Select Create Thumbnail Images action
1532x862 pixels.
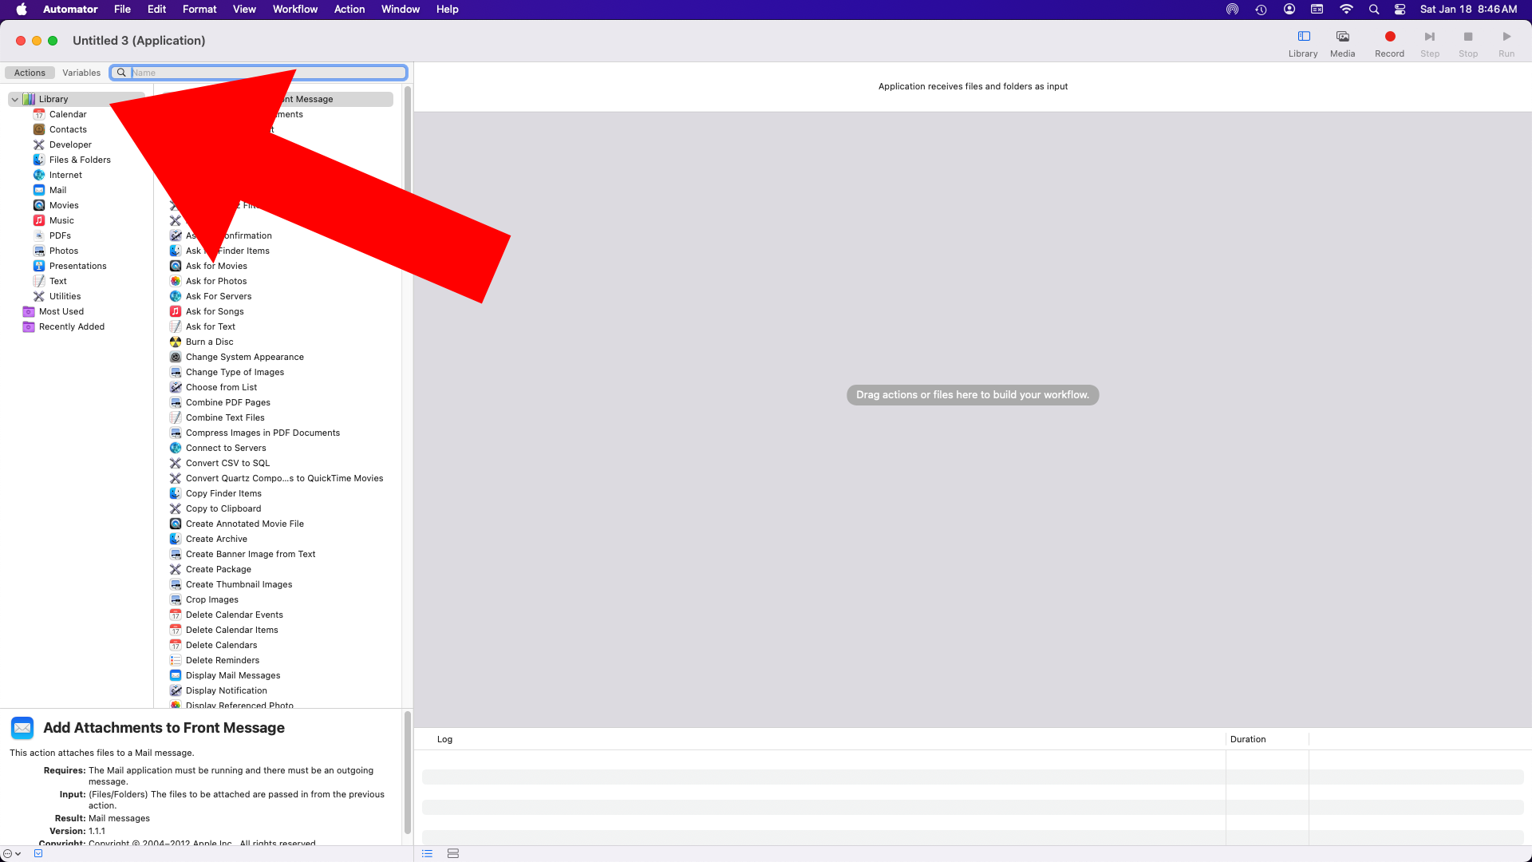point(239,584)
